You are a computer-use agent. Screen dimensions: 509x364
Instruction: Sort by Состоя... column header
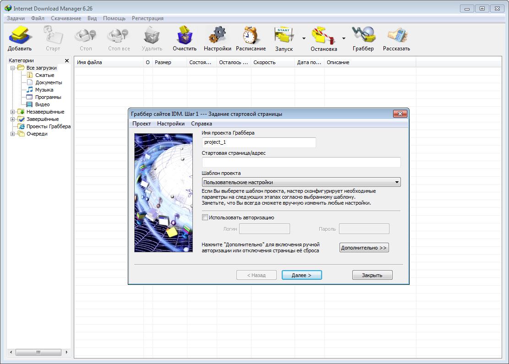click(202, 62)
